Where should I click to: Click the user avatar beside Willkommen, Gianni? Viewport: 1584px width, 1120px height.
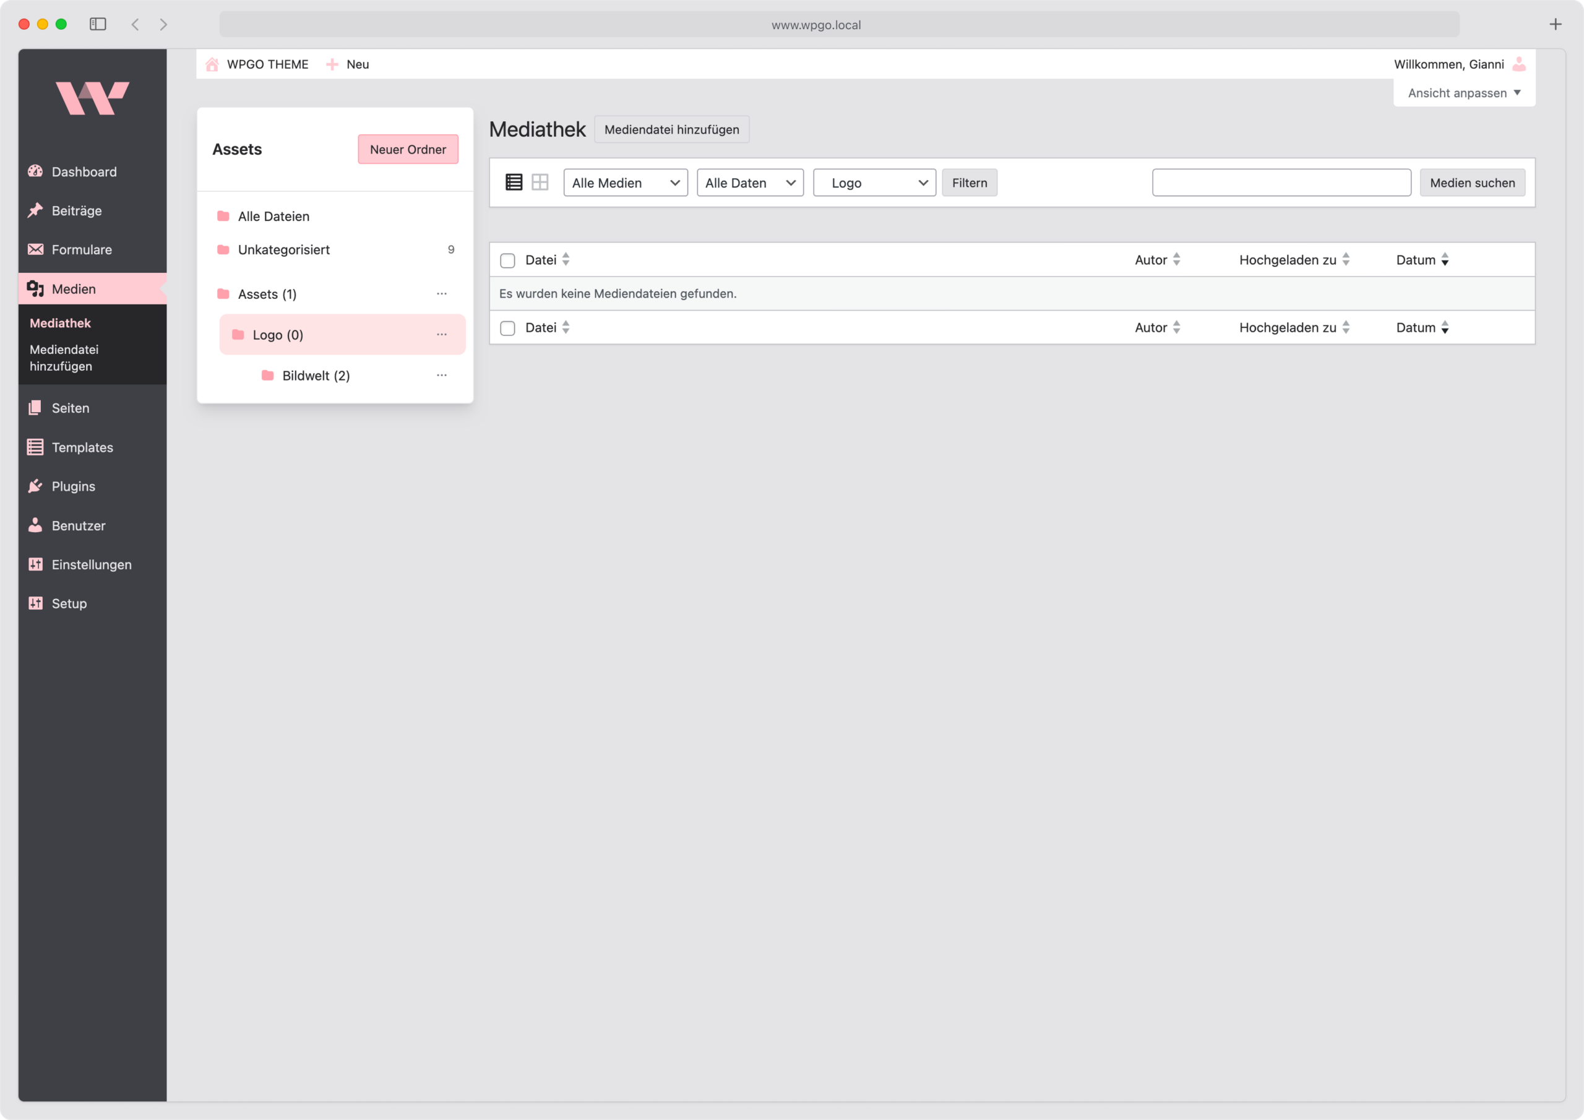tap(1520, 64)
